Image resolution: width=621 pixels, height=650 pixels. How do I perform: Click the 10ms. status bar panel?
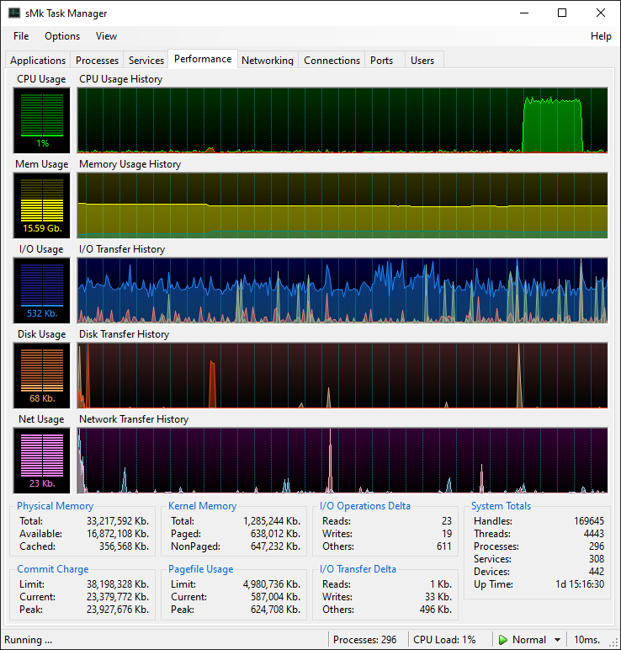(x=587, y=640)
